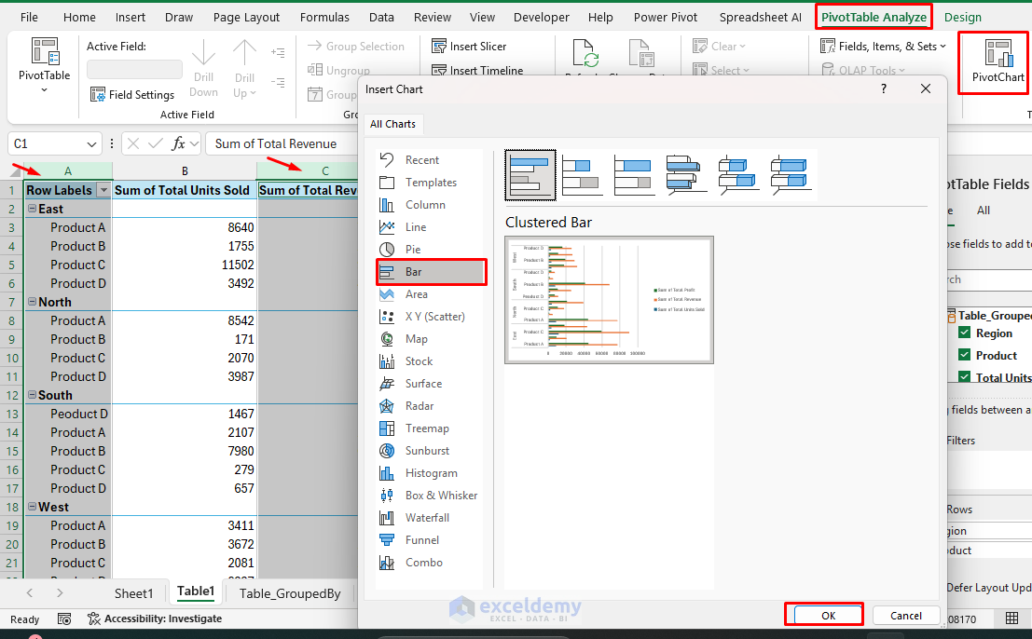Click the Insert Function fx icon
1032x639 pixels.
click(178, 143)
